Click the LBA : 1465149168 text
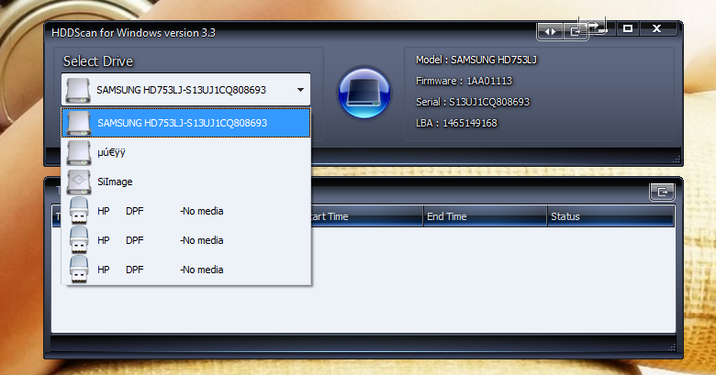Viewport: 716px width, 375px height. click(456, 123)
